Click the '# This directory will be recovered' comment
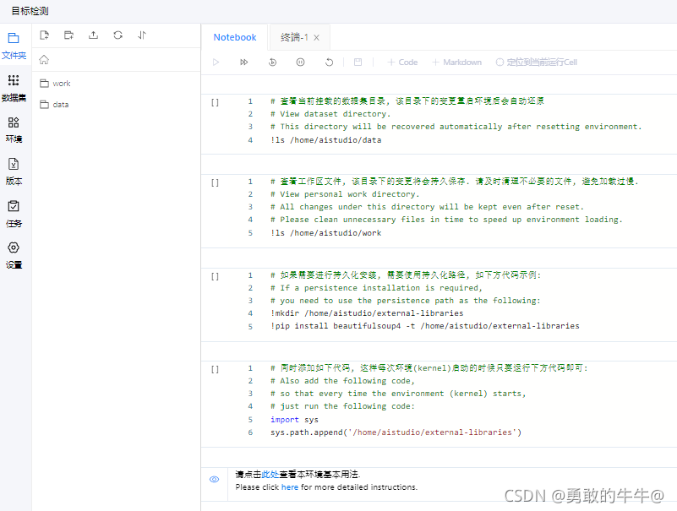This screenshot has width=677, height=511. tap(456, 127)
